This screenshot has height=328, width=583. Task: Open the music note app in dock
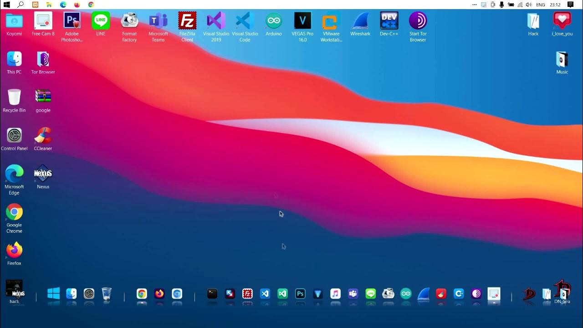tap(335, 294)
